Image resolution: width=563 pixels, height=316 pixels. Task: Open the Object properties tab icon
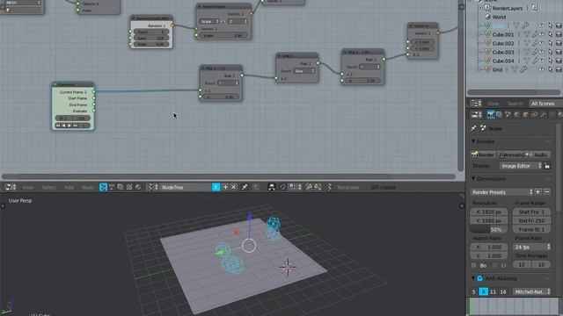pyautogui.click(x=526, y=115)
